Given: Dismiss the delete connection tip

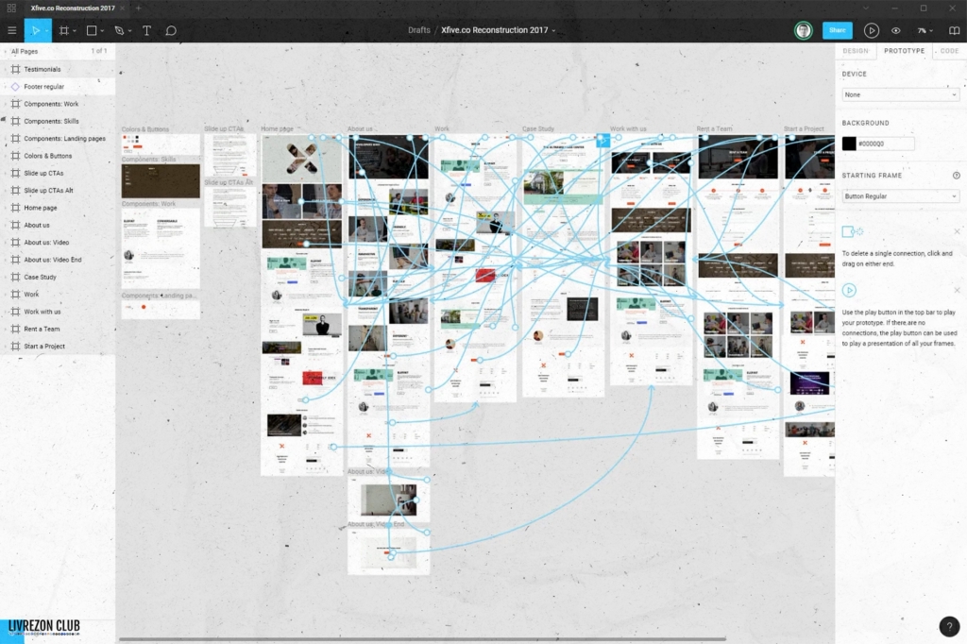Looking at the screenshot, I should click(x=957, y=231).
